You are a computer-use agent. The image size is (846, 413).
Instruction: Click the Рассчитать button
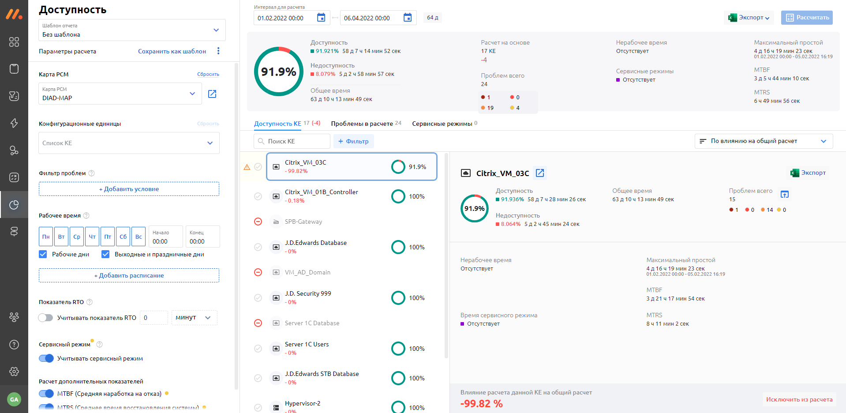tap(807, 18)
